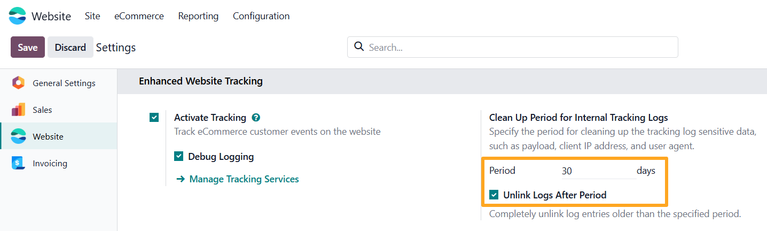Click the Website sidebar wave icon
Image resolution: width=767 pixels, height=231 pixels.
pyautogui.click(x=18, y=136)
